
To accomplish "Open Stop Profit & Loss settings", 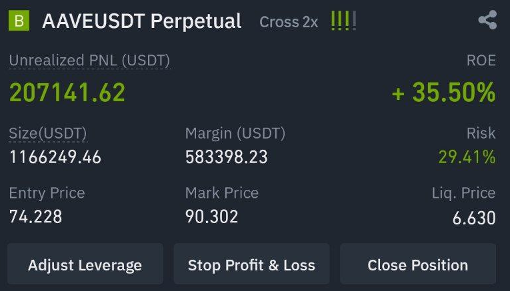I will tap(252, 264).
